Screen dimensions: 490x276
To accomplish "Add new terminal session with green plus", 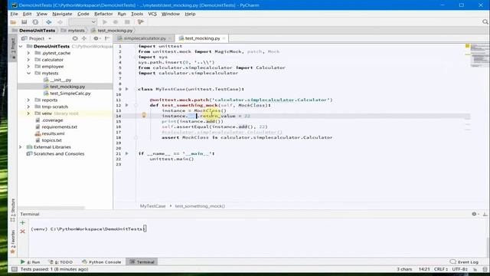I will click(22, 223).
